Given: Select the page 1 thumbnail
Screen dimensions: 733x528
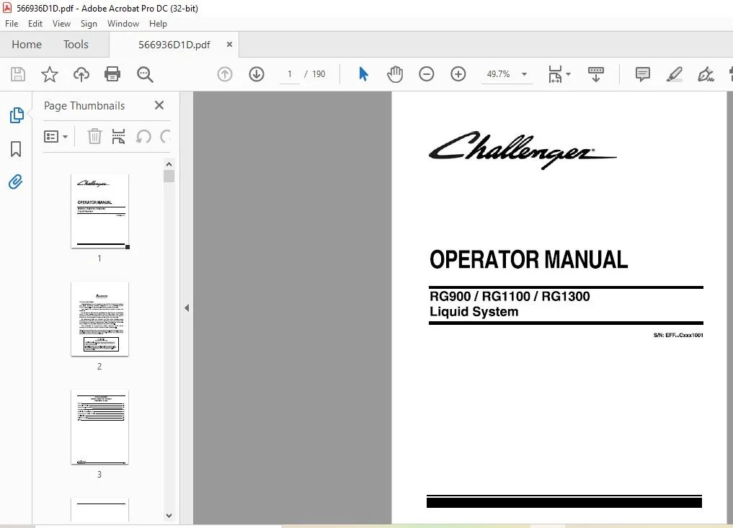Looking at the screenshot, I should 99,211.
